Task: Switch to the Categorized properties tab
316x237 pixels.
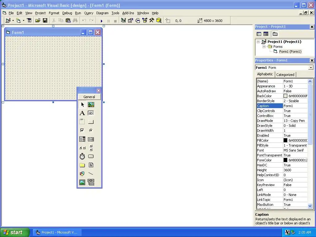Action: coord(285,75)
